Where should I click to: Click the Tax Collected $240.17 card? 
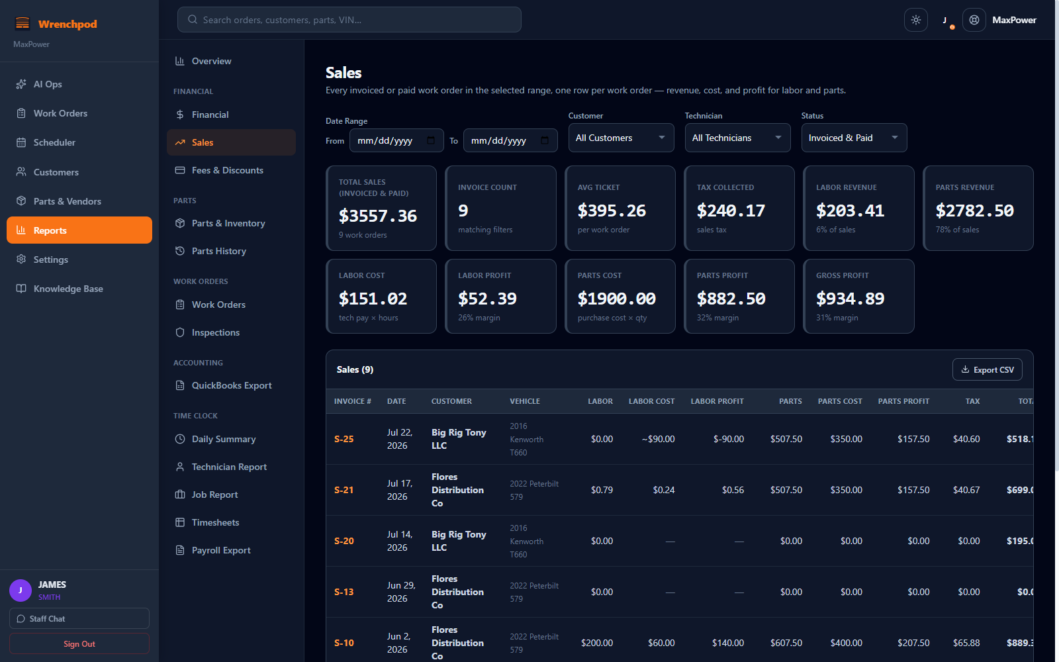point(739,208)
